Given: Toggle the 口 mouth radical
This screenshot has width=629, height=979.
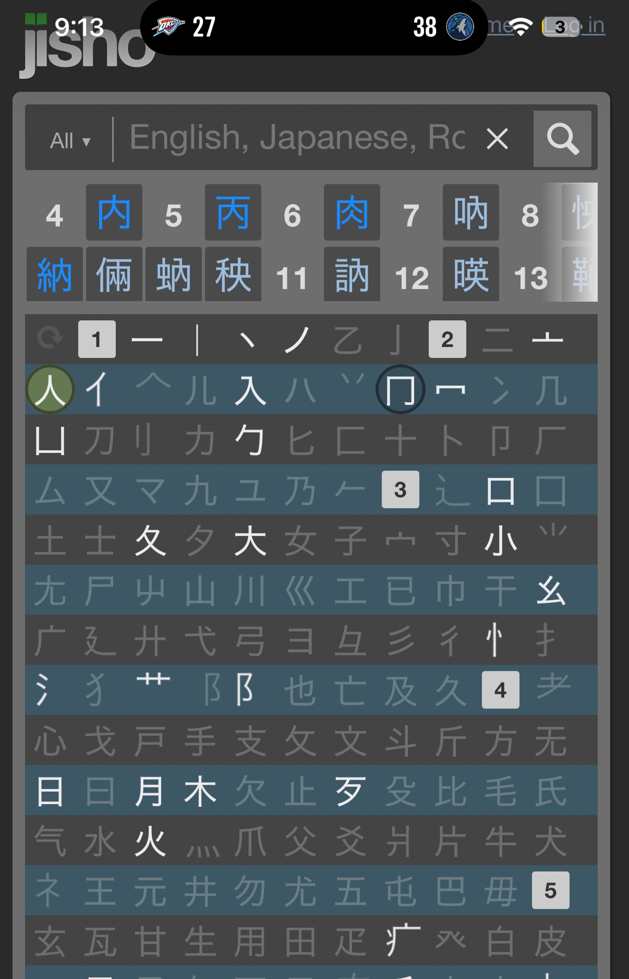Looking at the screenshot, I should click(x=500, y=491).
